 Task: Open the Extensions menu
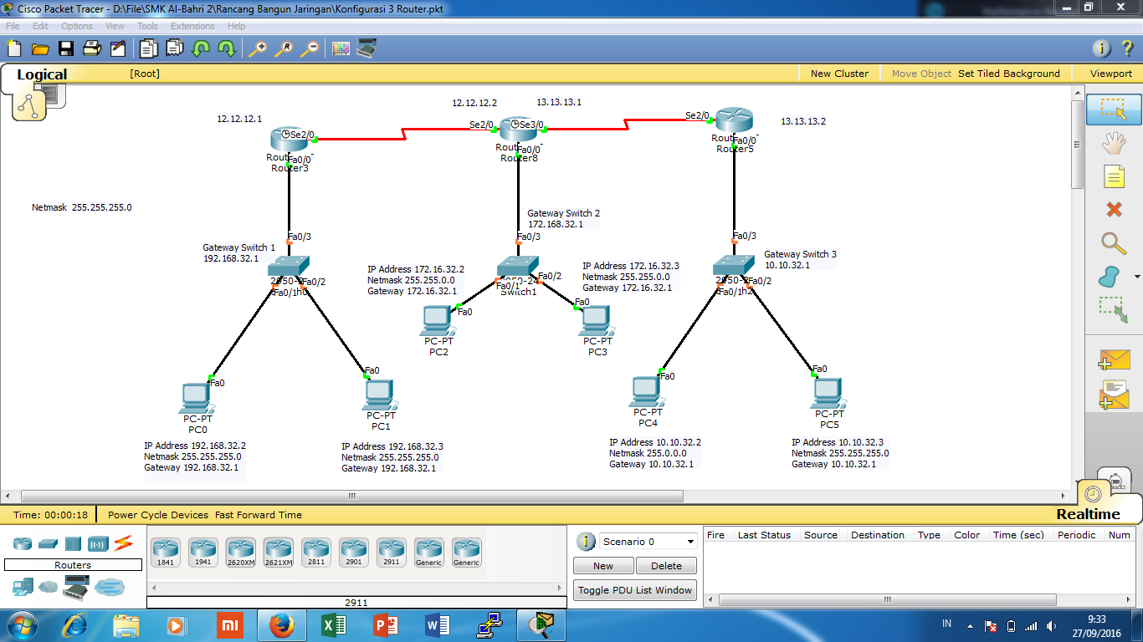pos(192,26)
